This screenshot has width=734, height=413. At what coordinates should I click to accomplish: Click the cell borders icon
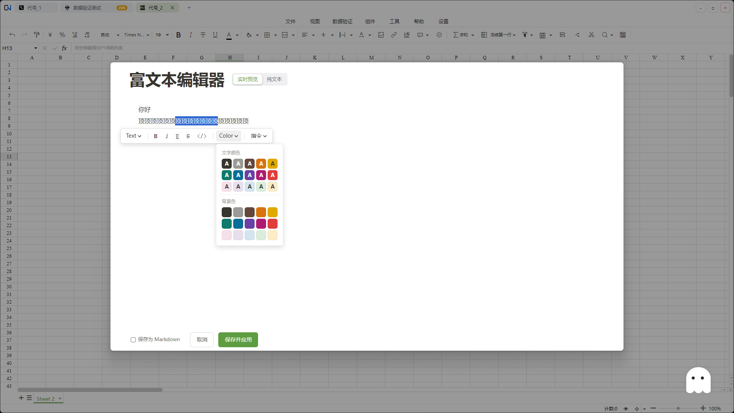coord(267,35)
